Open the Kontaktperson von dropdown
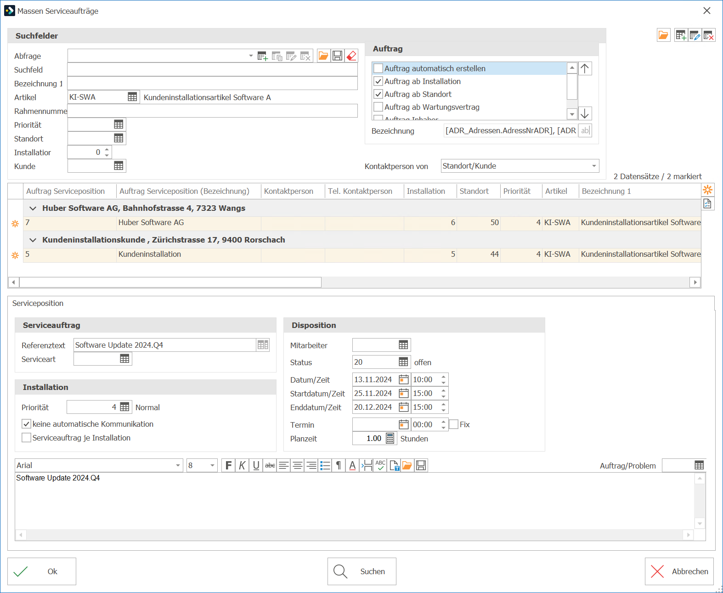Image resolution: width=723 pixels, height=593 pixels. (594, 166)
